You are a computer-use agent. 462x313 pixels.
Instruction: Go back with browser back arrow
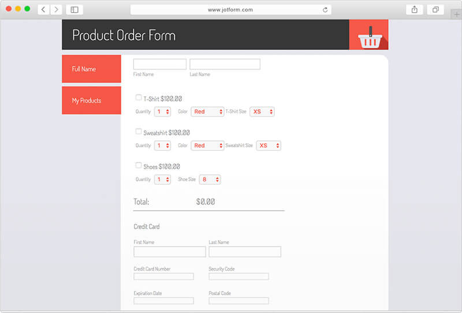[43, 10]
